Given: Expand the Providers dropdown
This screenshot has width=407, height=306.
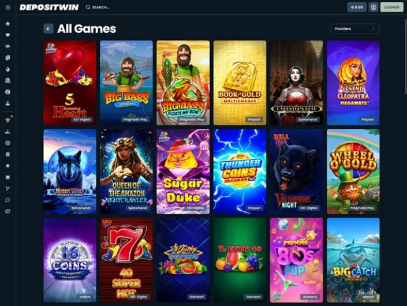Looking at the screenshot, I should click(x=355, y=29).
